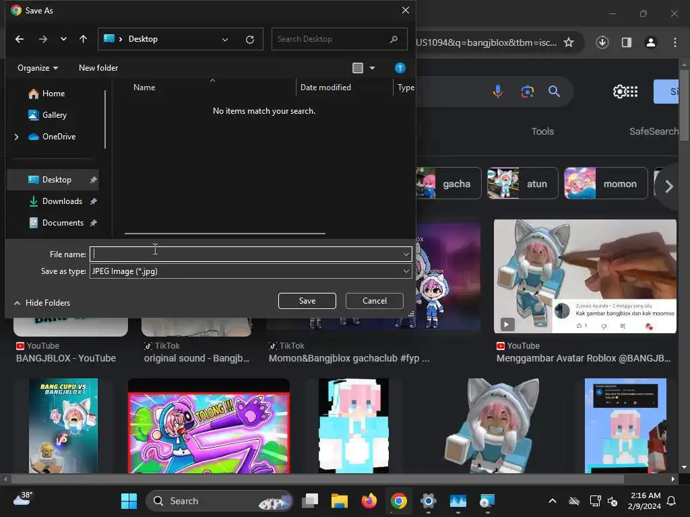The image size is (690, 517).
Task: Sort by Name column
Action: coord(144,88)
